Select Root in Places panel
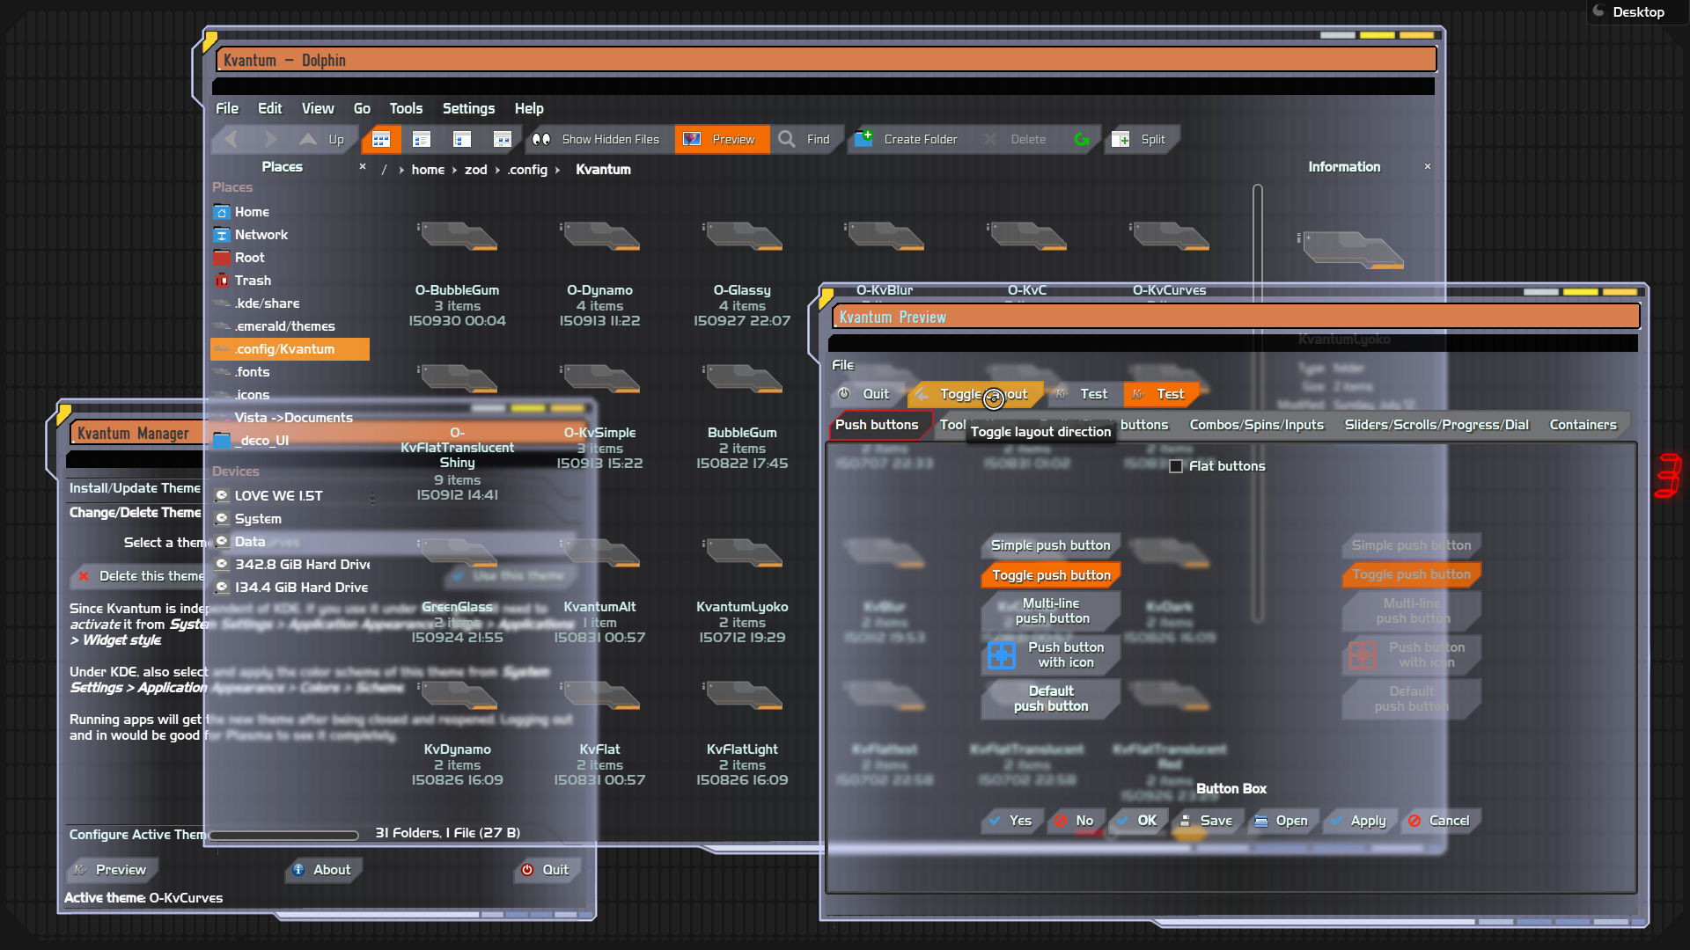 tap(290, 258)
